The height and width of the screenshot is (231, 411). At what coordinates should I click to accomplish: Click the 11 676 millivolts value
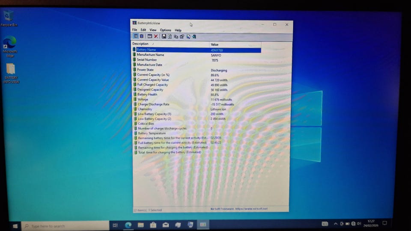221,100
